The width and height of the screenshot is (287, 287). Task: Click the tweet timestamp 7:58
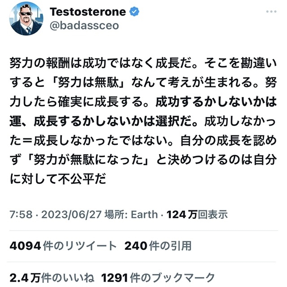[x=18, y=215]
